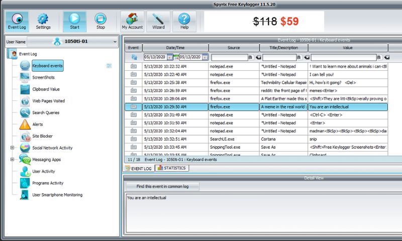
Task: Click the filter options icon beside Keyboard events
Action: 109,66
